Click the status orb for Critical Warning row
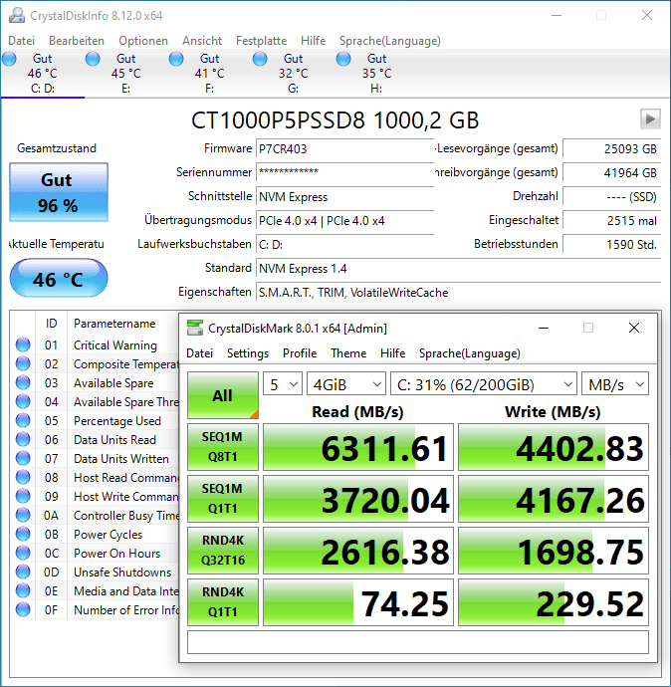 [x=23, y=344]
